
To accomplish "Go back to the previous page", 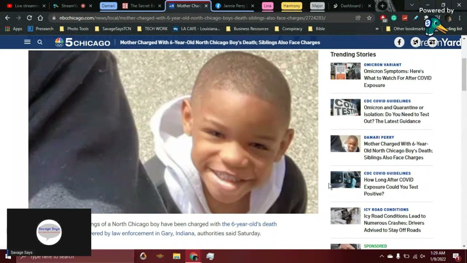I will pos(8,18).
